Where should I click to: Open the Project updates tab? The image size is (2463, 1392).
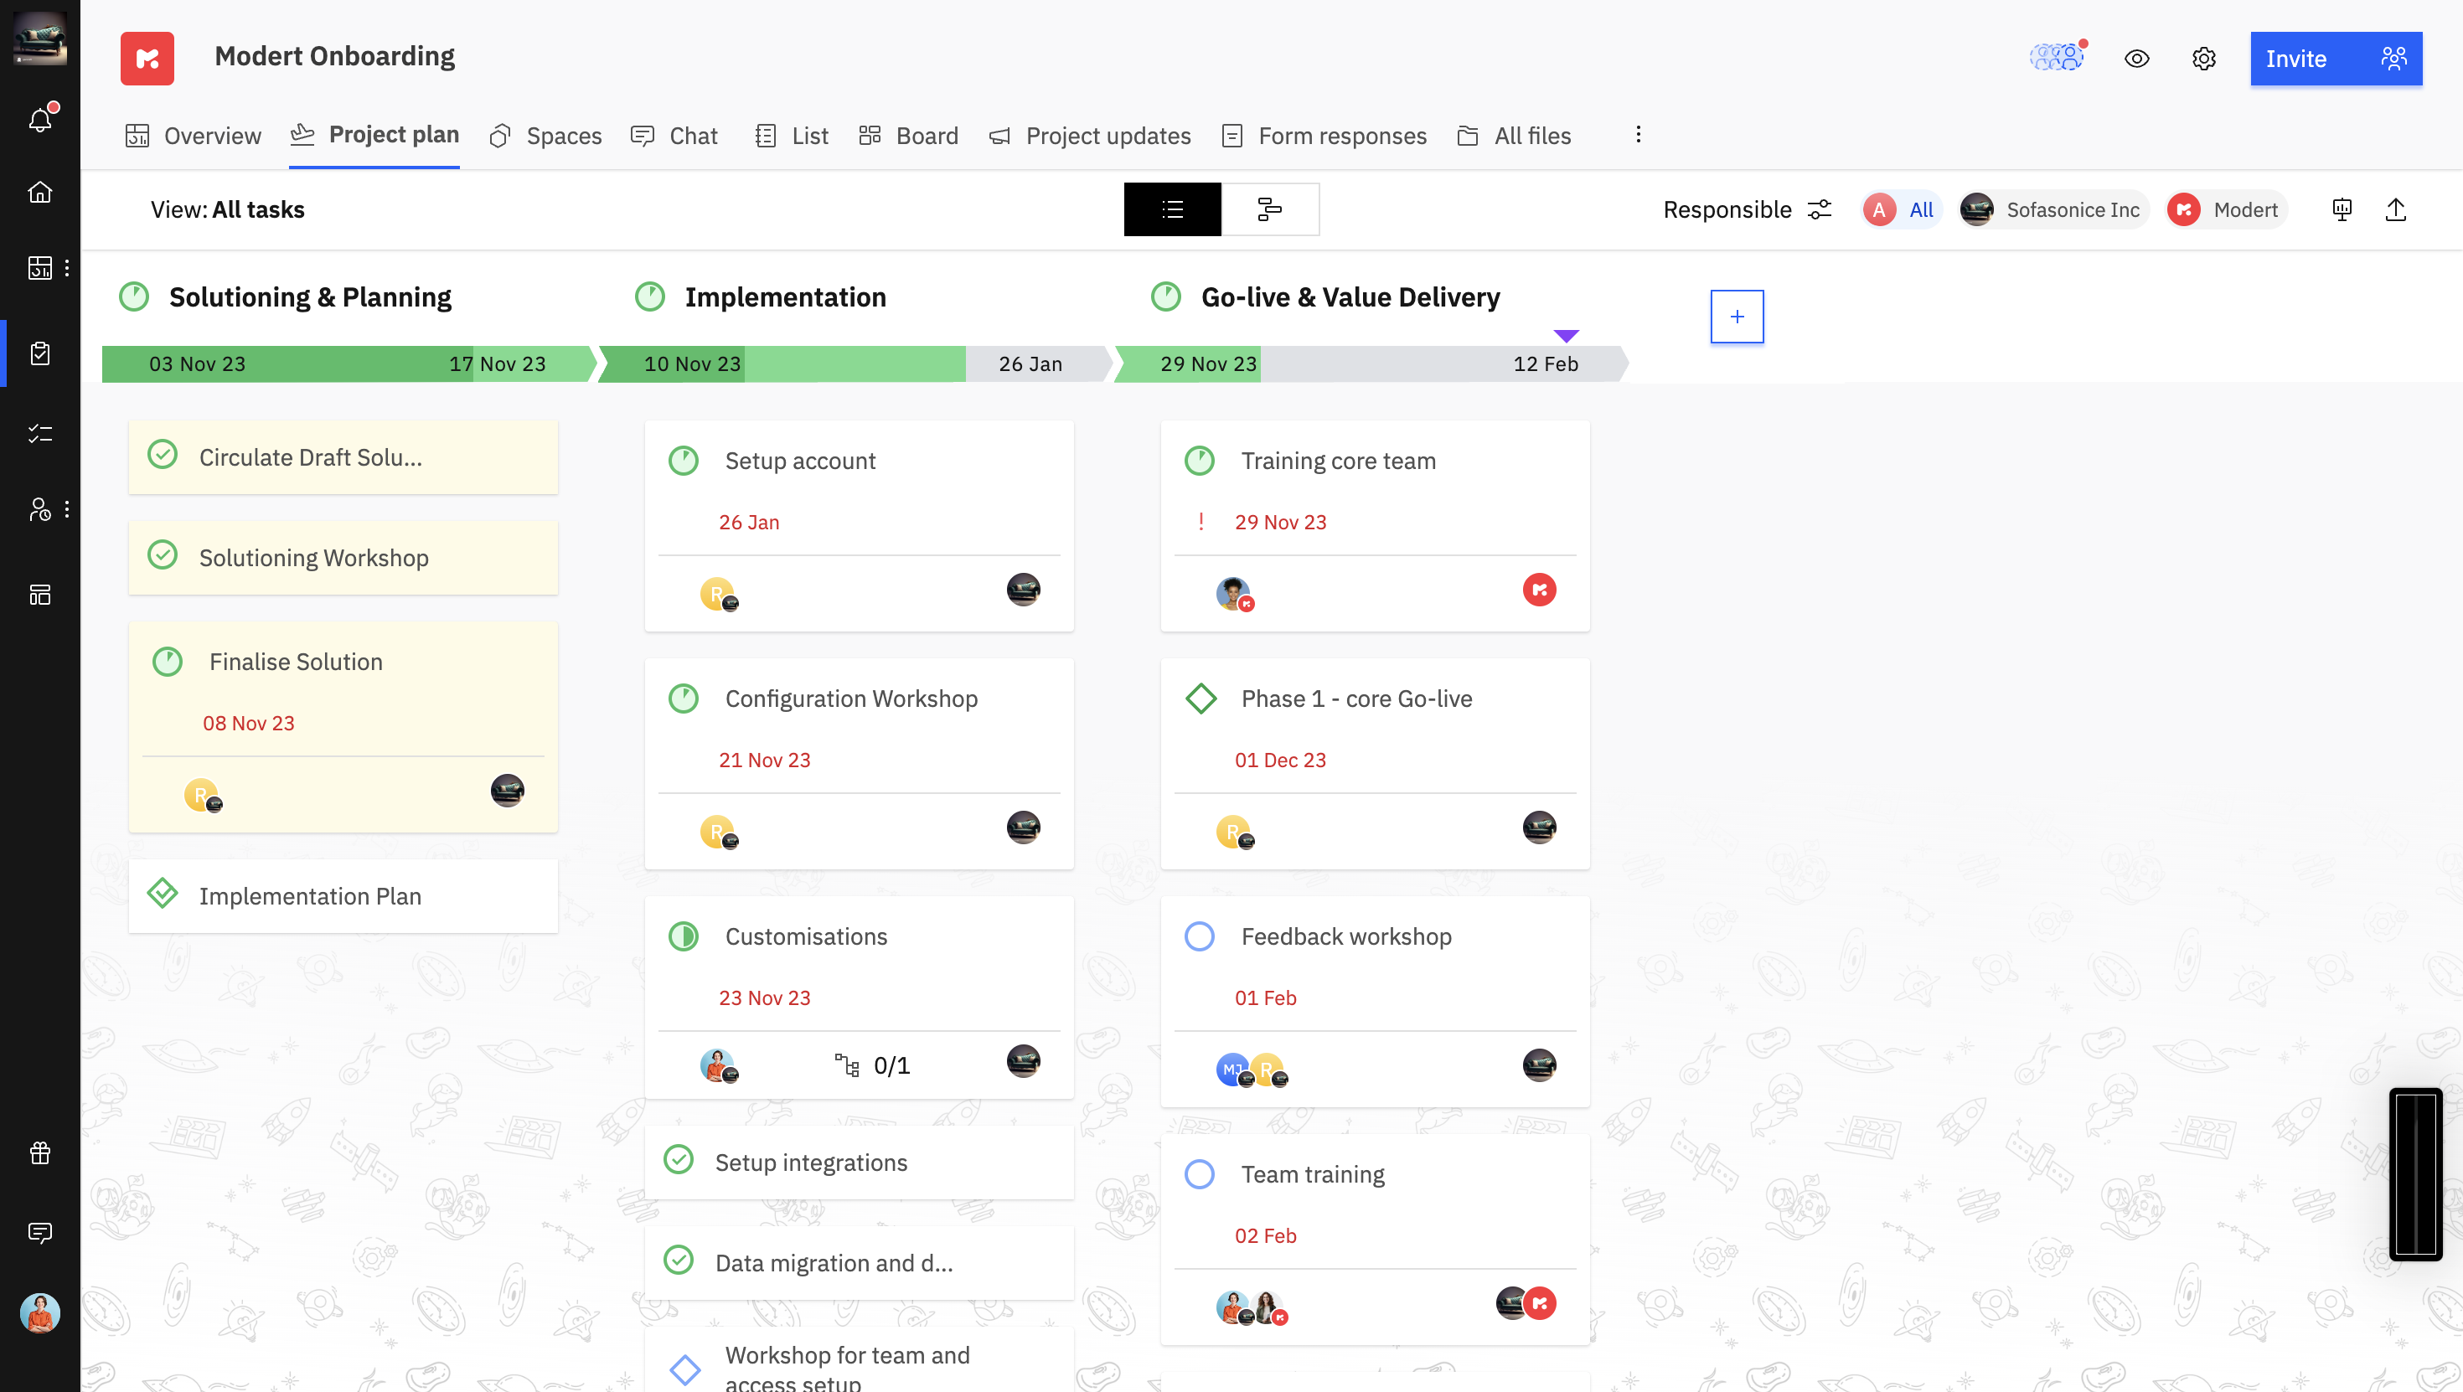coord(1090,136)
